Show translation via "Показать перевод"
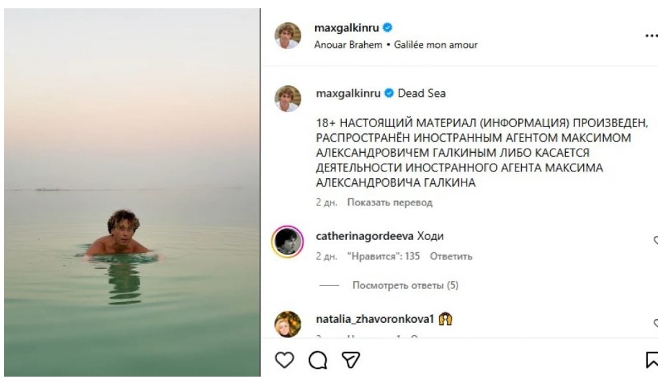Screen dimensions: 662x378 pyautogui.click(x=390, y=202)
